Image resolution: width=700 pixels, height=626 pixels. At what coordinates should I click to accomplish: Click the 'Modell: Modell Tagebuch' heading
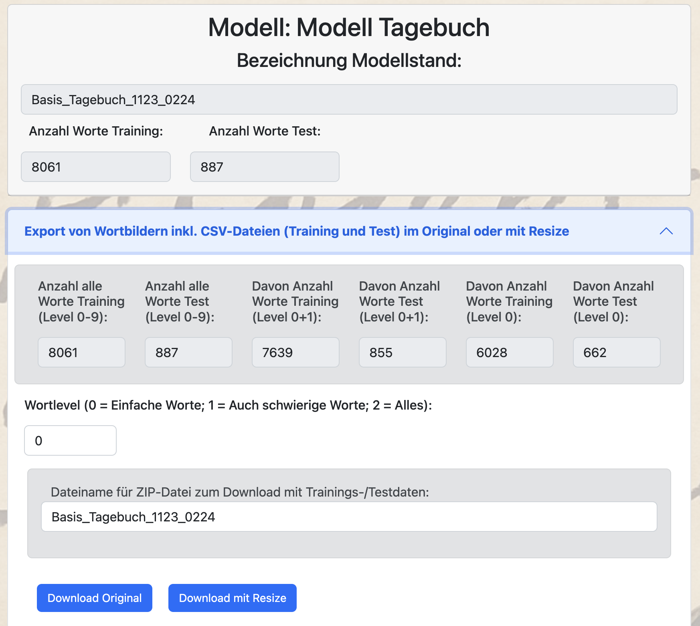(349, 28)
